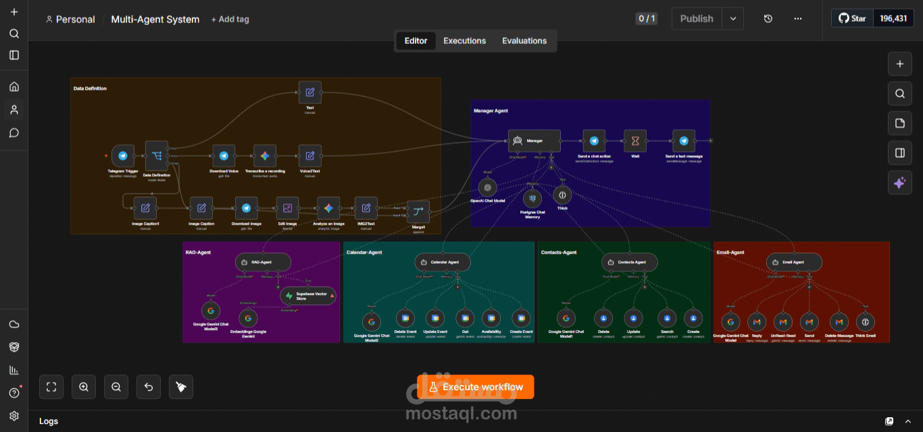This screenshot has width=923, height=432.
Task: Expand the Publish dropdown arrow
Action: tap(733, 19)
